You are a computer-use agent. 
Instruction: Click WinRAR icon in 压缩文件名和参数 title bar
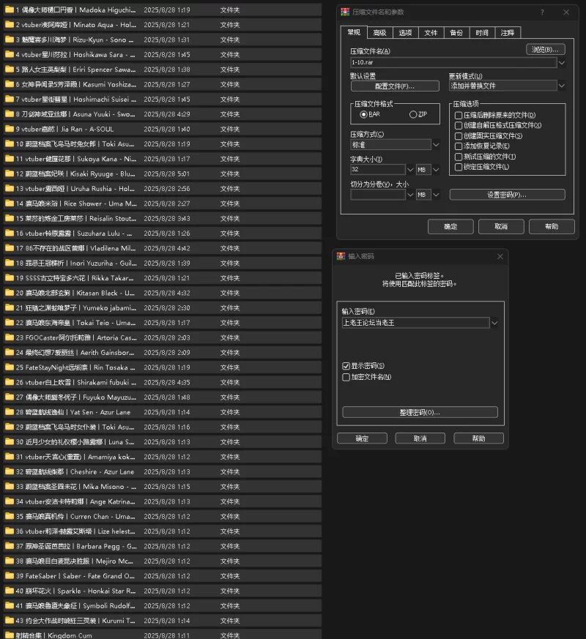pyautogui.click(x=345, y=12)
